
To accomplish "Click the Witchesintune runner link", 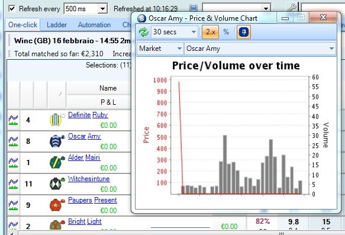I will (x=89, y=179).
